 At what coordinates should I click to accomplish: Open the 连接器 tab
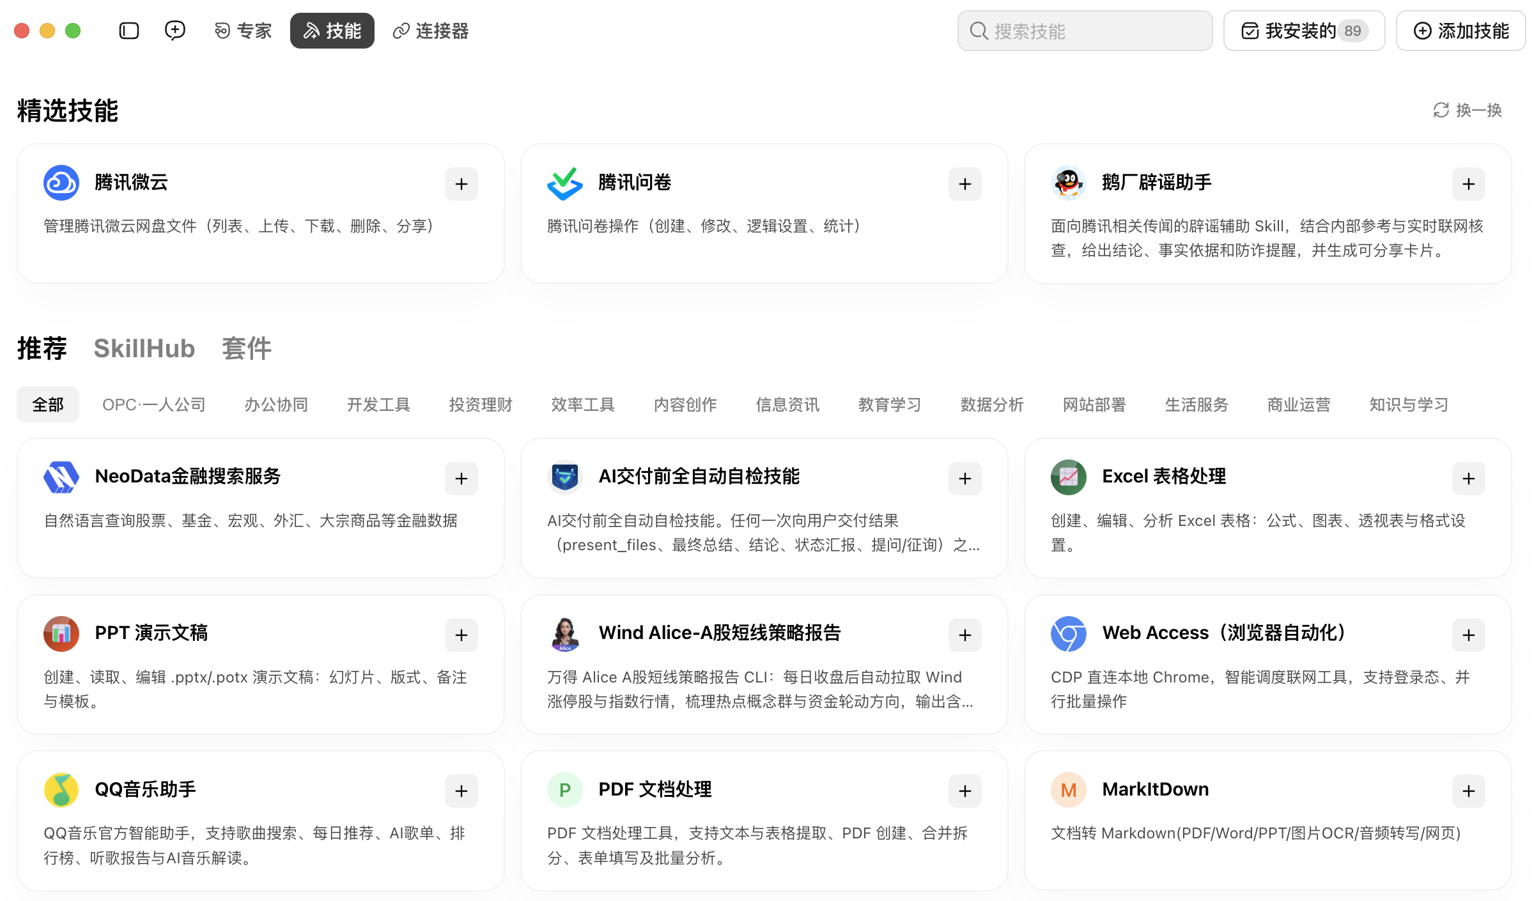pos(430,31)
